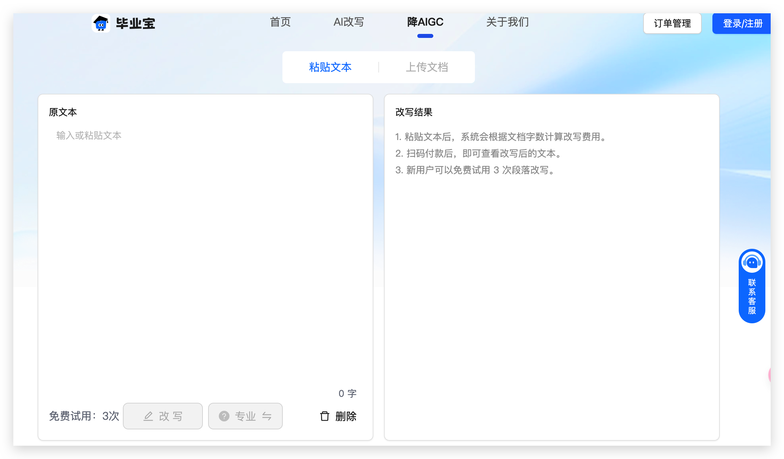784x459 pixels.
Task: Toggle the 专业 mode selector
Action: coord(245,416)
